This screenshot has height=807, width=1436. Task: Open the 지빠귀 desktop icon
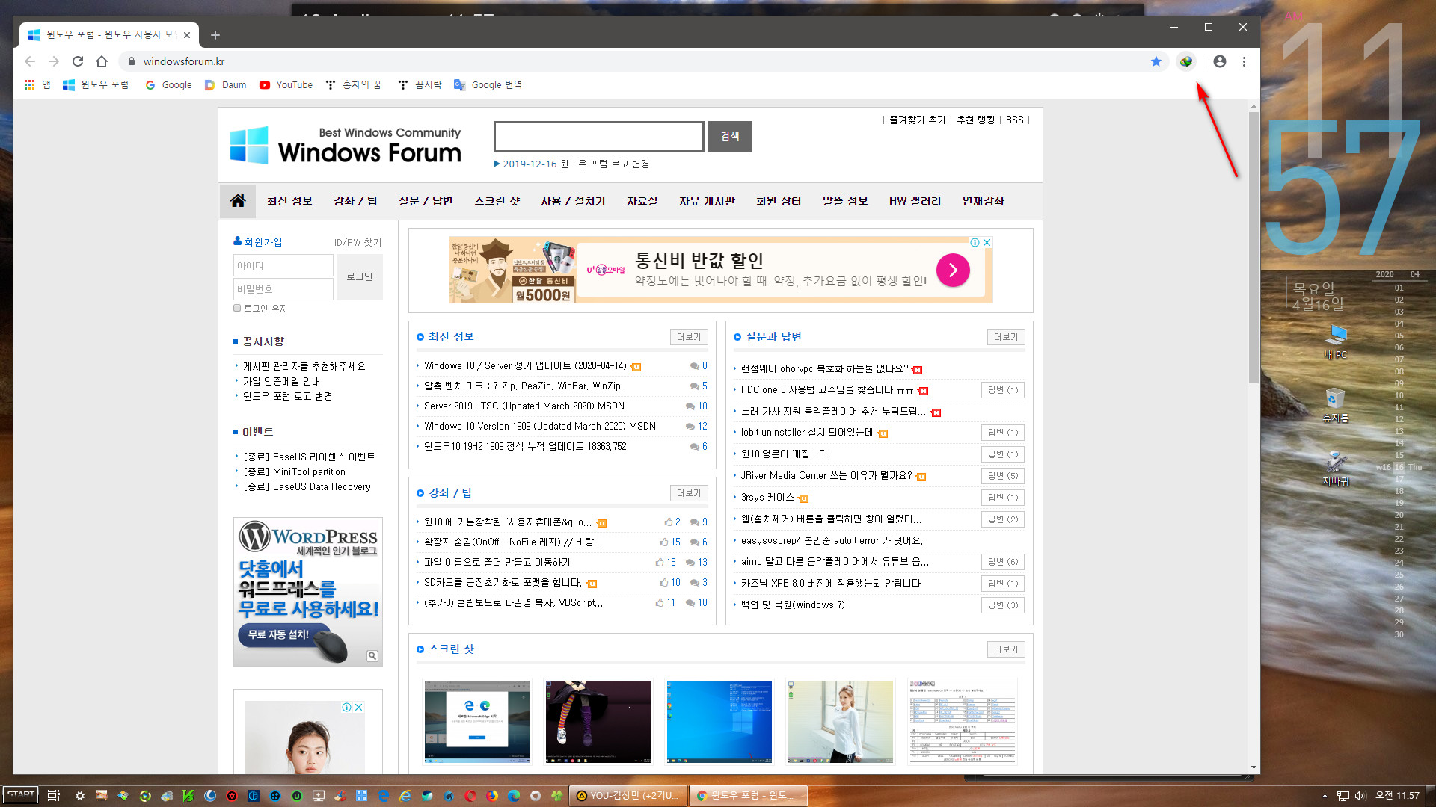click(x=1336, y=469)
